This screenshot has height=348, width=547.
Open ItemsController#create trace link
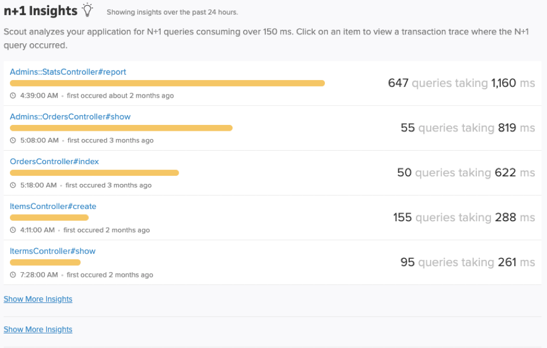tap(53, 206)
